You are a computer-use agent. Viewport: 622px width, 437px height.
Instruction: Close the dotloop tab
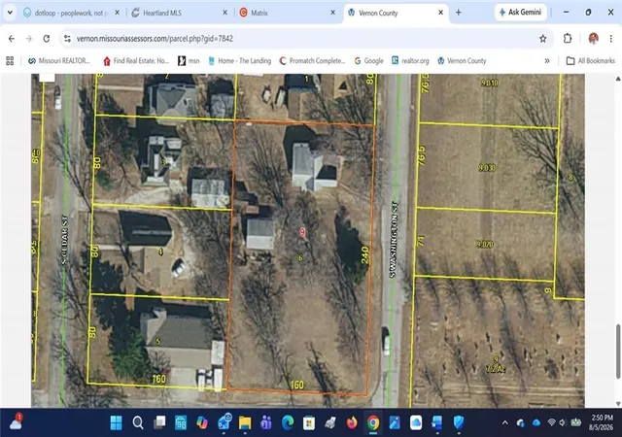click(x=117, y=13)
